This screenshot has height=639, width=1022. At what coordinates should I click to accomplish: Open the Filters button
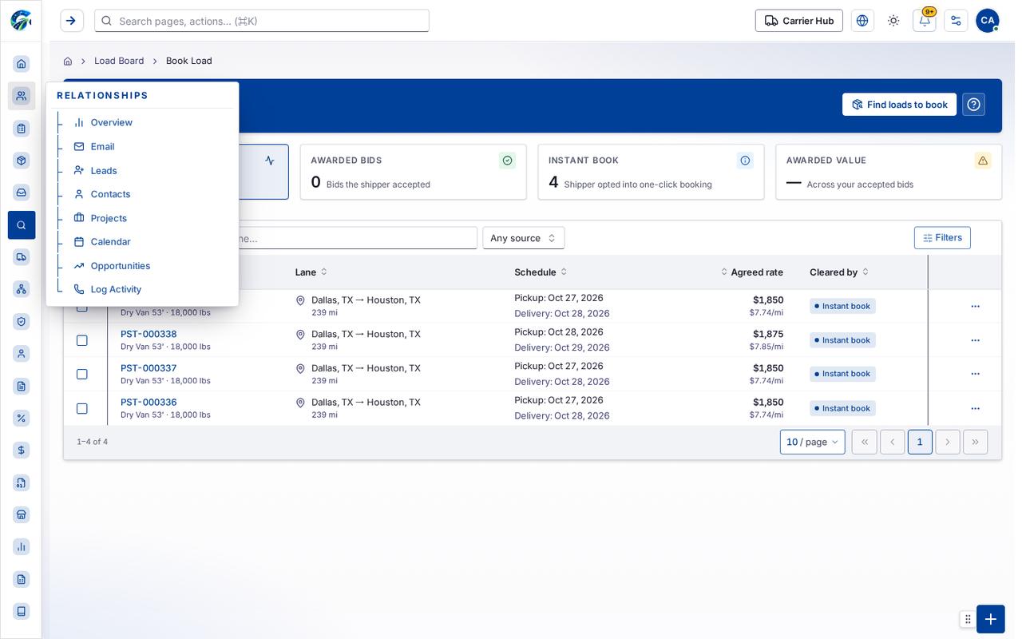click(x=942, y=238)
